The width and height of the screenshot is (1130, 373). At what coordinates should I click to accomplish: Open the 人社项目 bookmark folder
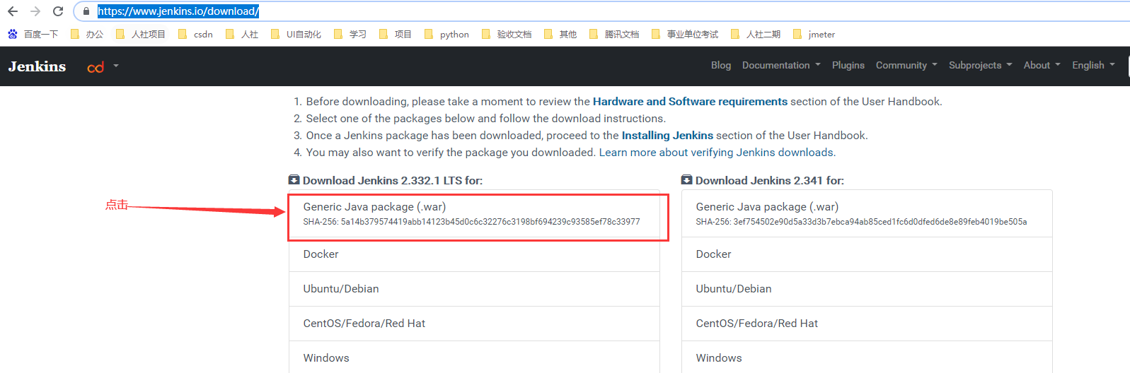140,34
